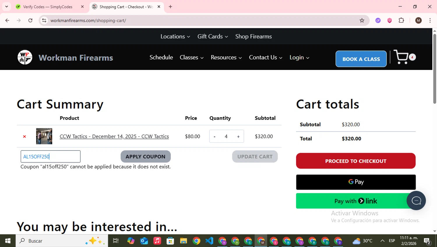Open the Windows notification center

[427, 241]
